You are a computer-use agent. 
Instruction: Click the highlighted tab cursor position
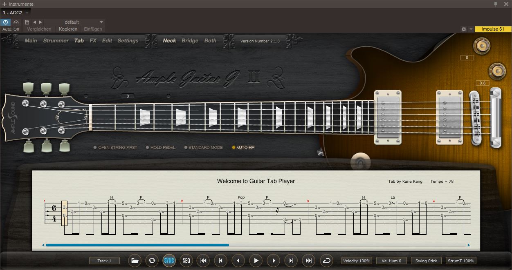pyautogui.click(x=64, y=213)
